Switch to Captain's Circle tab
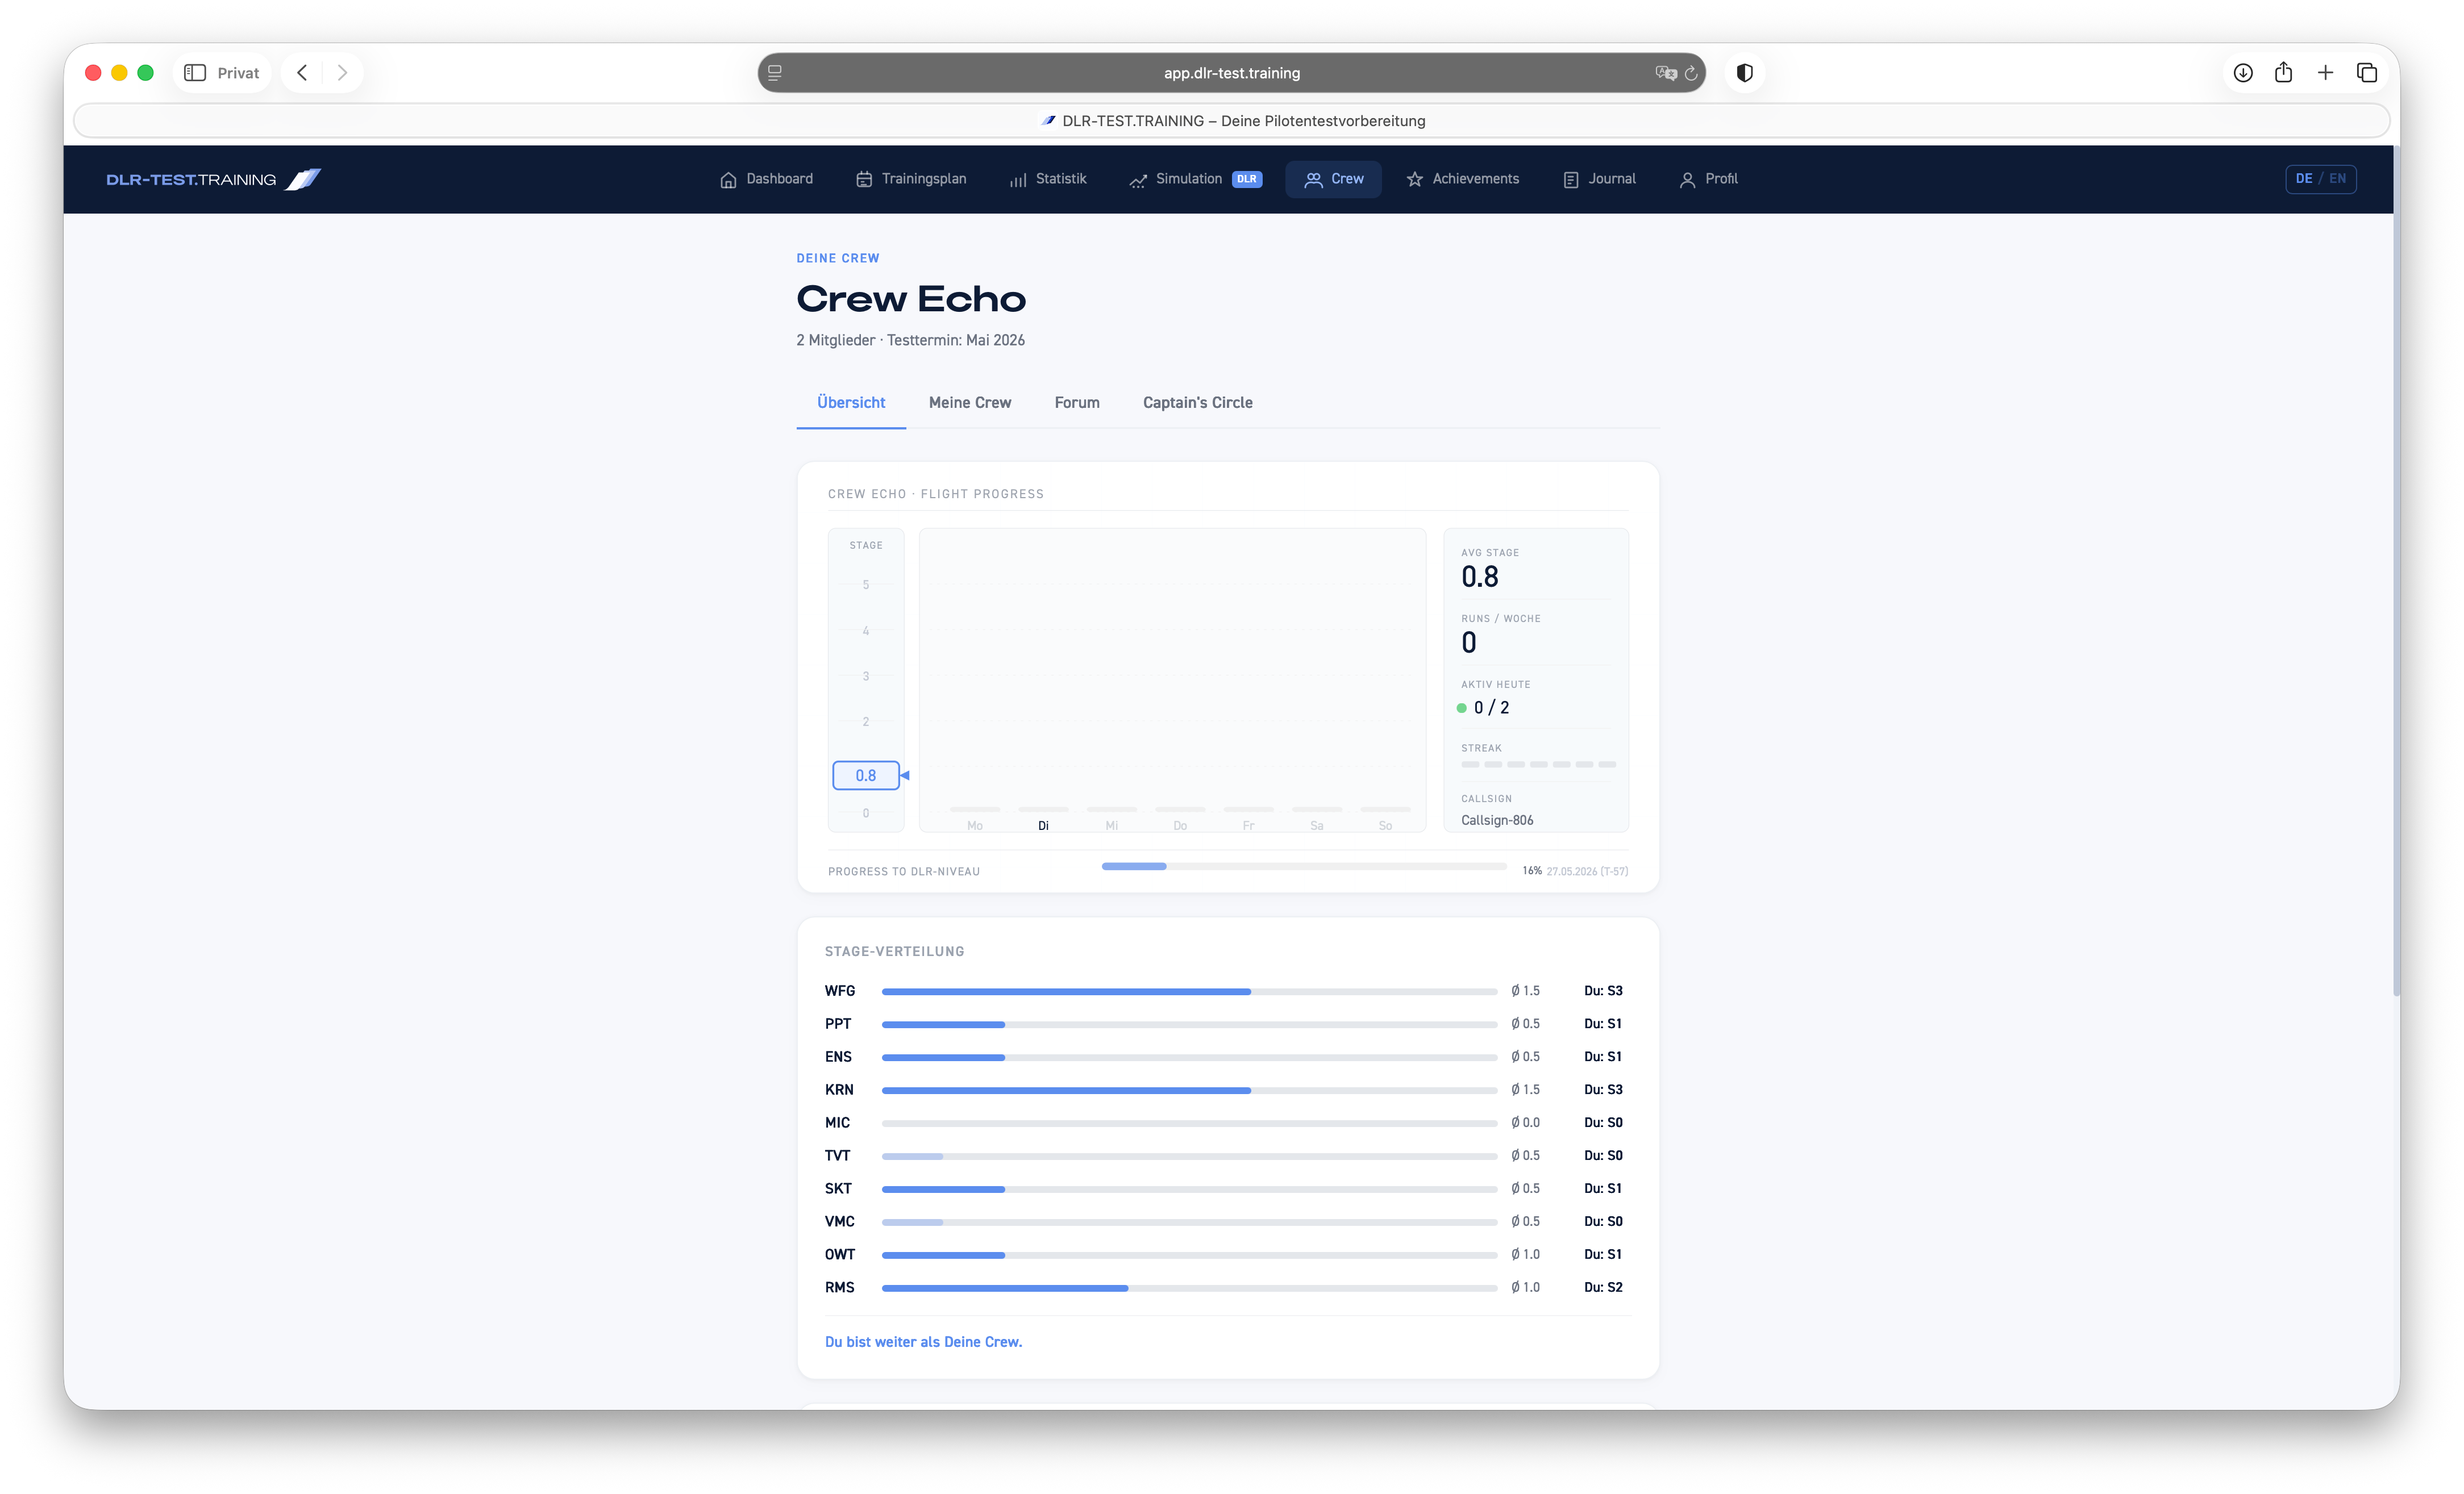2464x1494 pixels. (x=1197, y=403)
